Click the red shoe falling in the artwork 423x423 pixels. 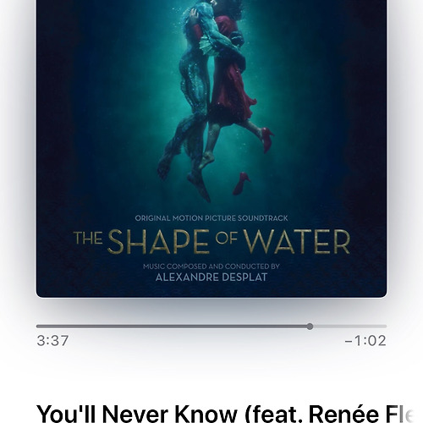tap(241, 184)
